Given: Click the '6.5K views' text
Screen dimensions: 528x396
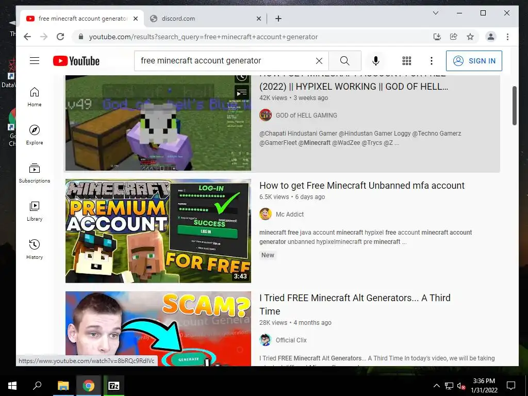Looking at the screenshot, I should pyautogui.click(x=274, y=197).
